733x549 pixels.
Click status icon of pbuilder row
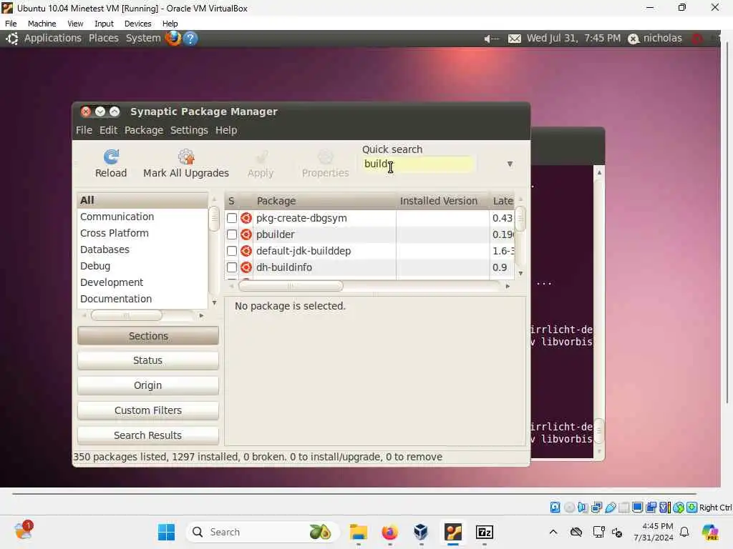tap(246, 234)
